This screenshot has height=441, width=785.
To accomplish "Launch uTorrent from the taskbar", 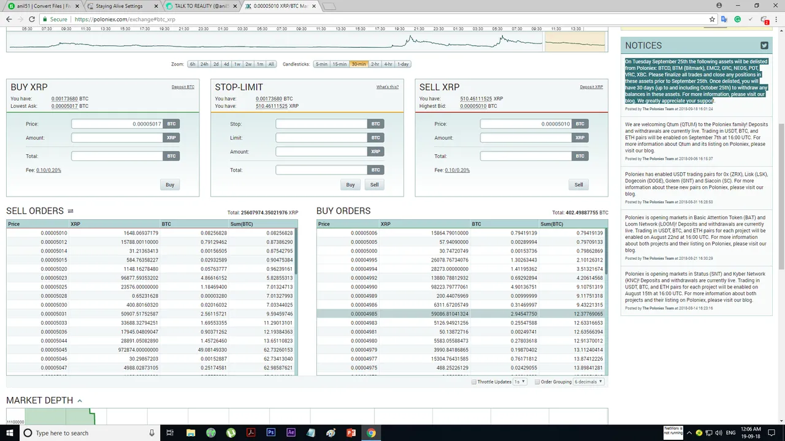I will click(231, 433).
